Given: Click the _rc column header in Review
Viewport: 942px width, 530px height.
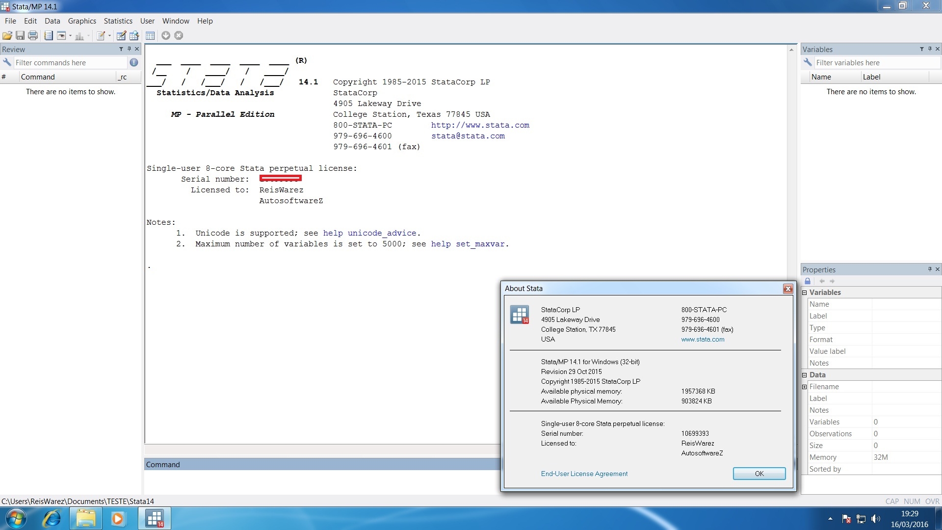Looking at the screenshot, I should [x=129, y=77].
